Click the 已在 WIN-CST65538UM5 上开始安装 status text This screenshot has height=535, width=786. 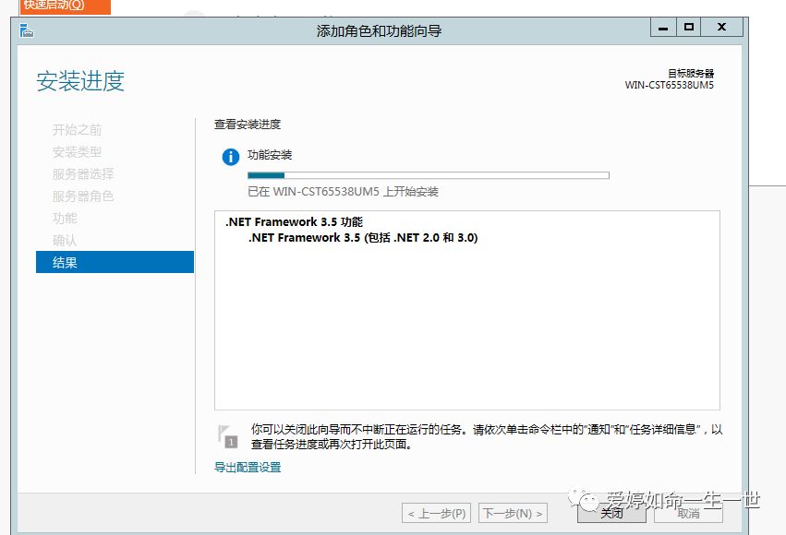[x=343, y=191]
